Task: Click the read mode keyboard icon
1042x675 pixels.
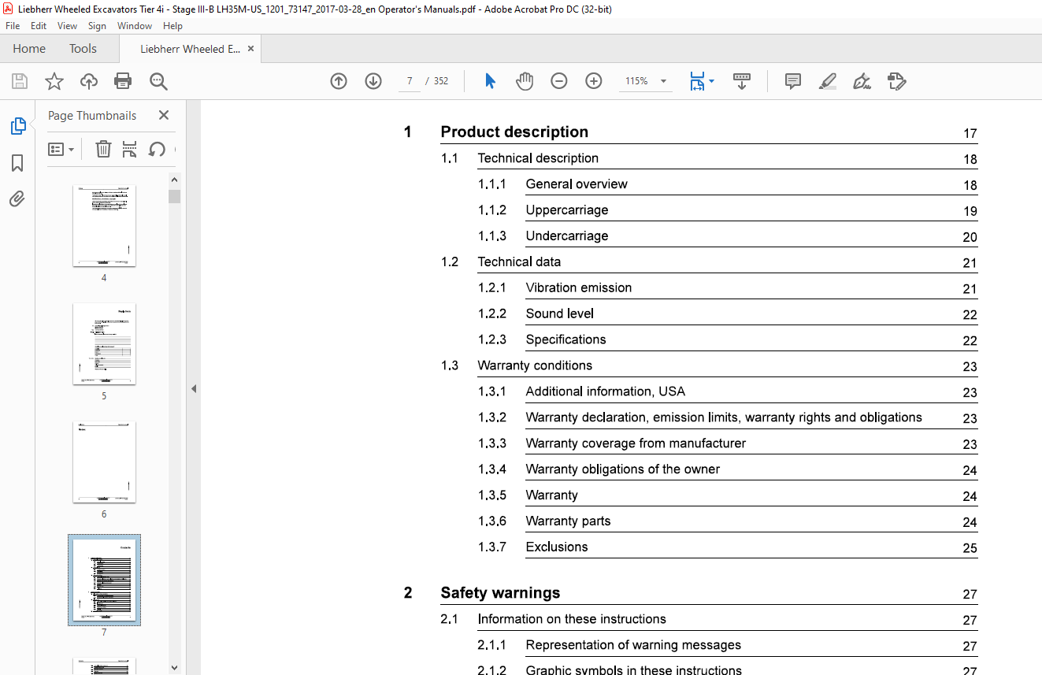Action: click(741, 81)
